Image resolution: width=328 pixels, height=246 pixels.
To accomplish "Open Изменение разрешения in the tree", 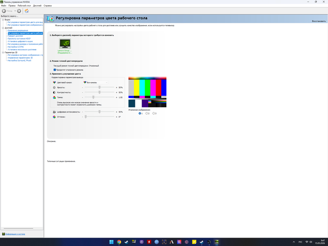I will 18,30.
